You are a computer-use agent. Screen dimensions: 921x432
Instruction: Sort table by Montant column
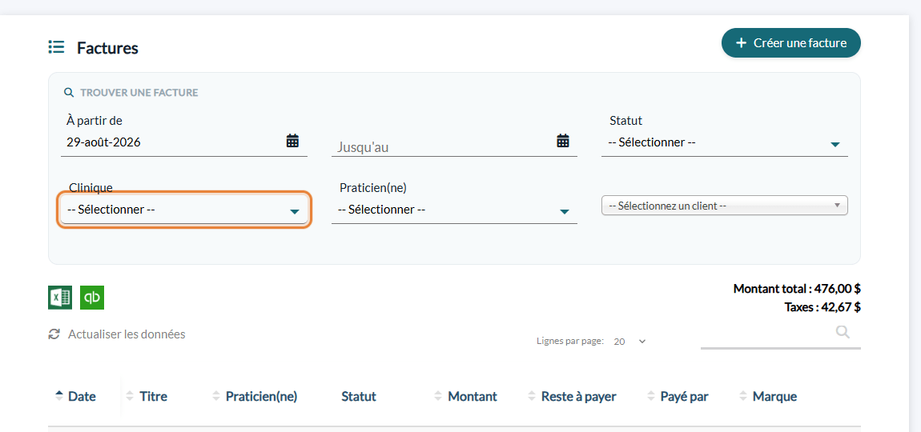click(x=466, y=396)
